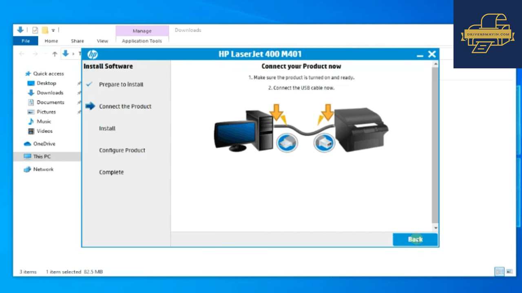
Task: Click the "Install Software" heading
Action: point(108,66)
